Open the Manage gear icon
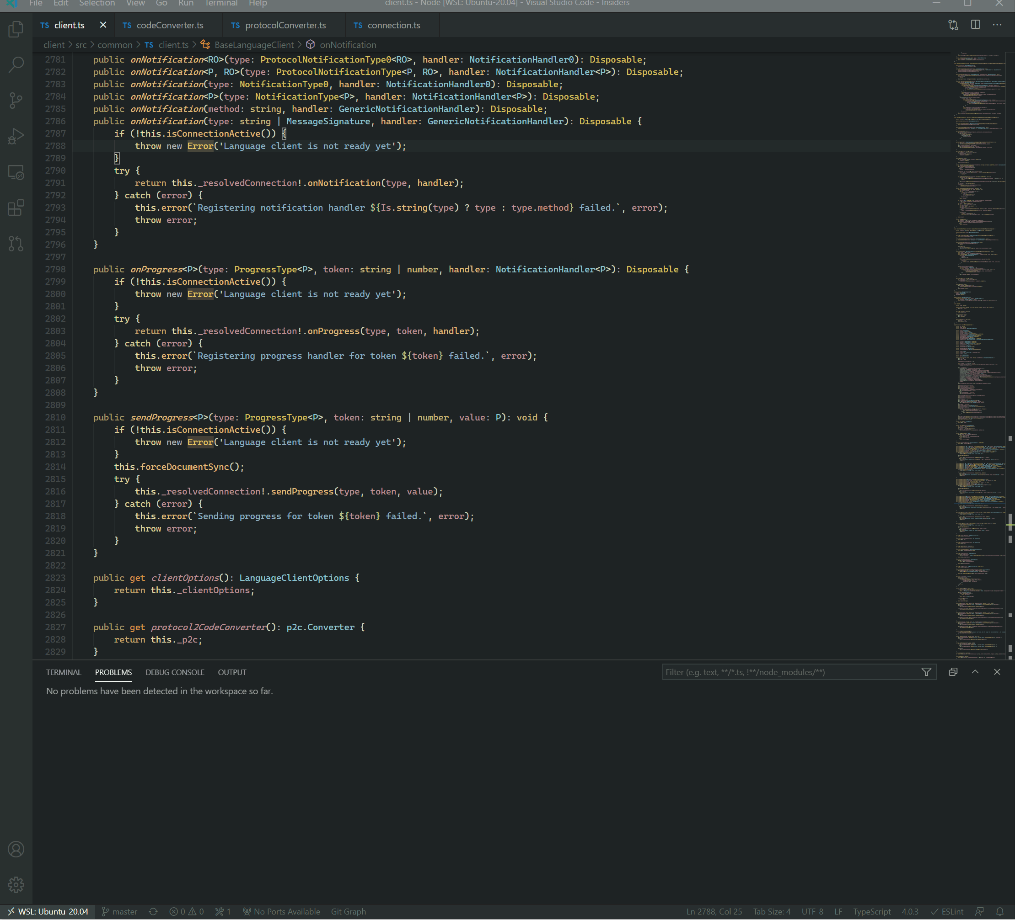 click(16, 884)
